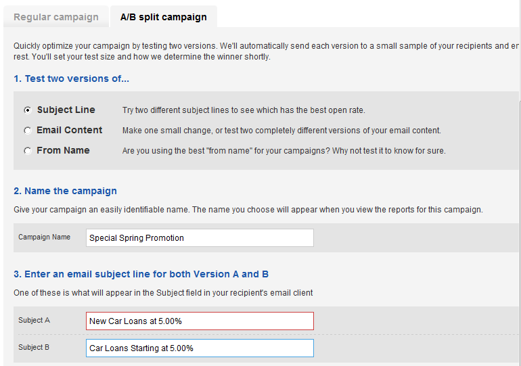Pick the From Name radio option
The height and width of the screenshot is (366, 521).
click(28, 151)
